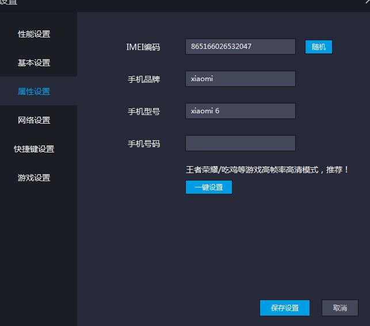370x326 pixels.
Task: Click the 随机 button for IMEI
Action: tap(319, 47)
